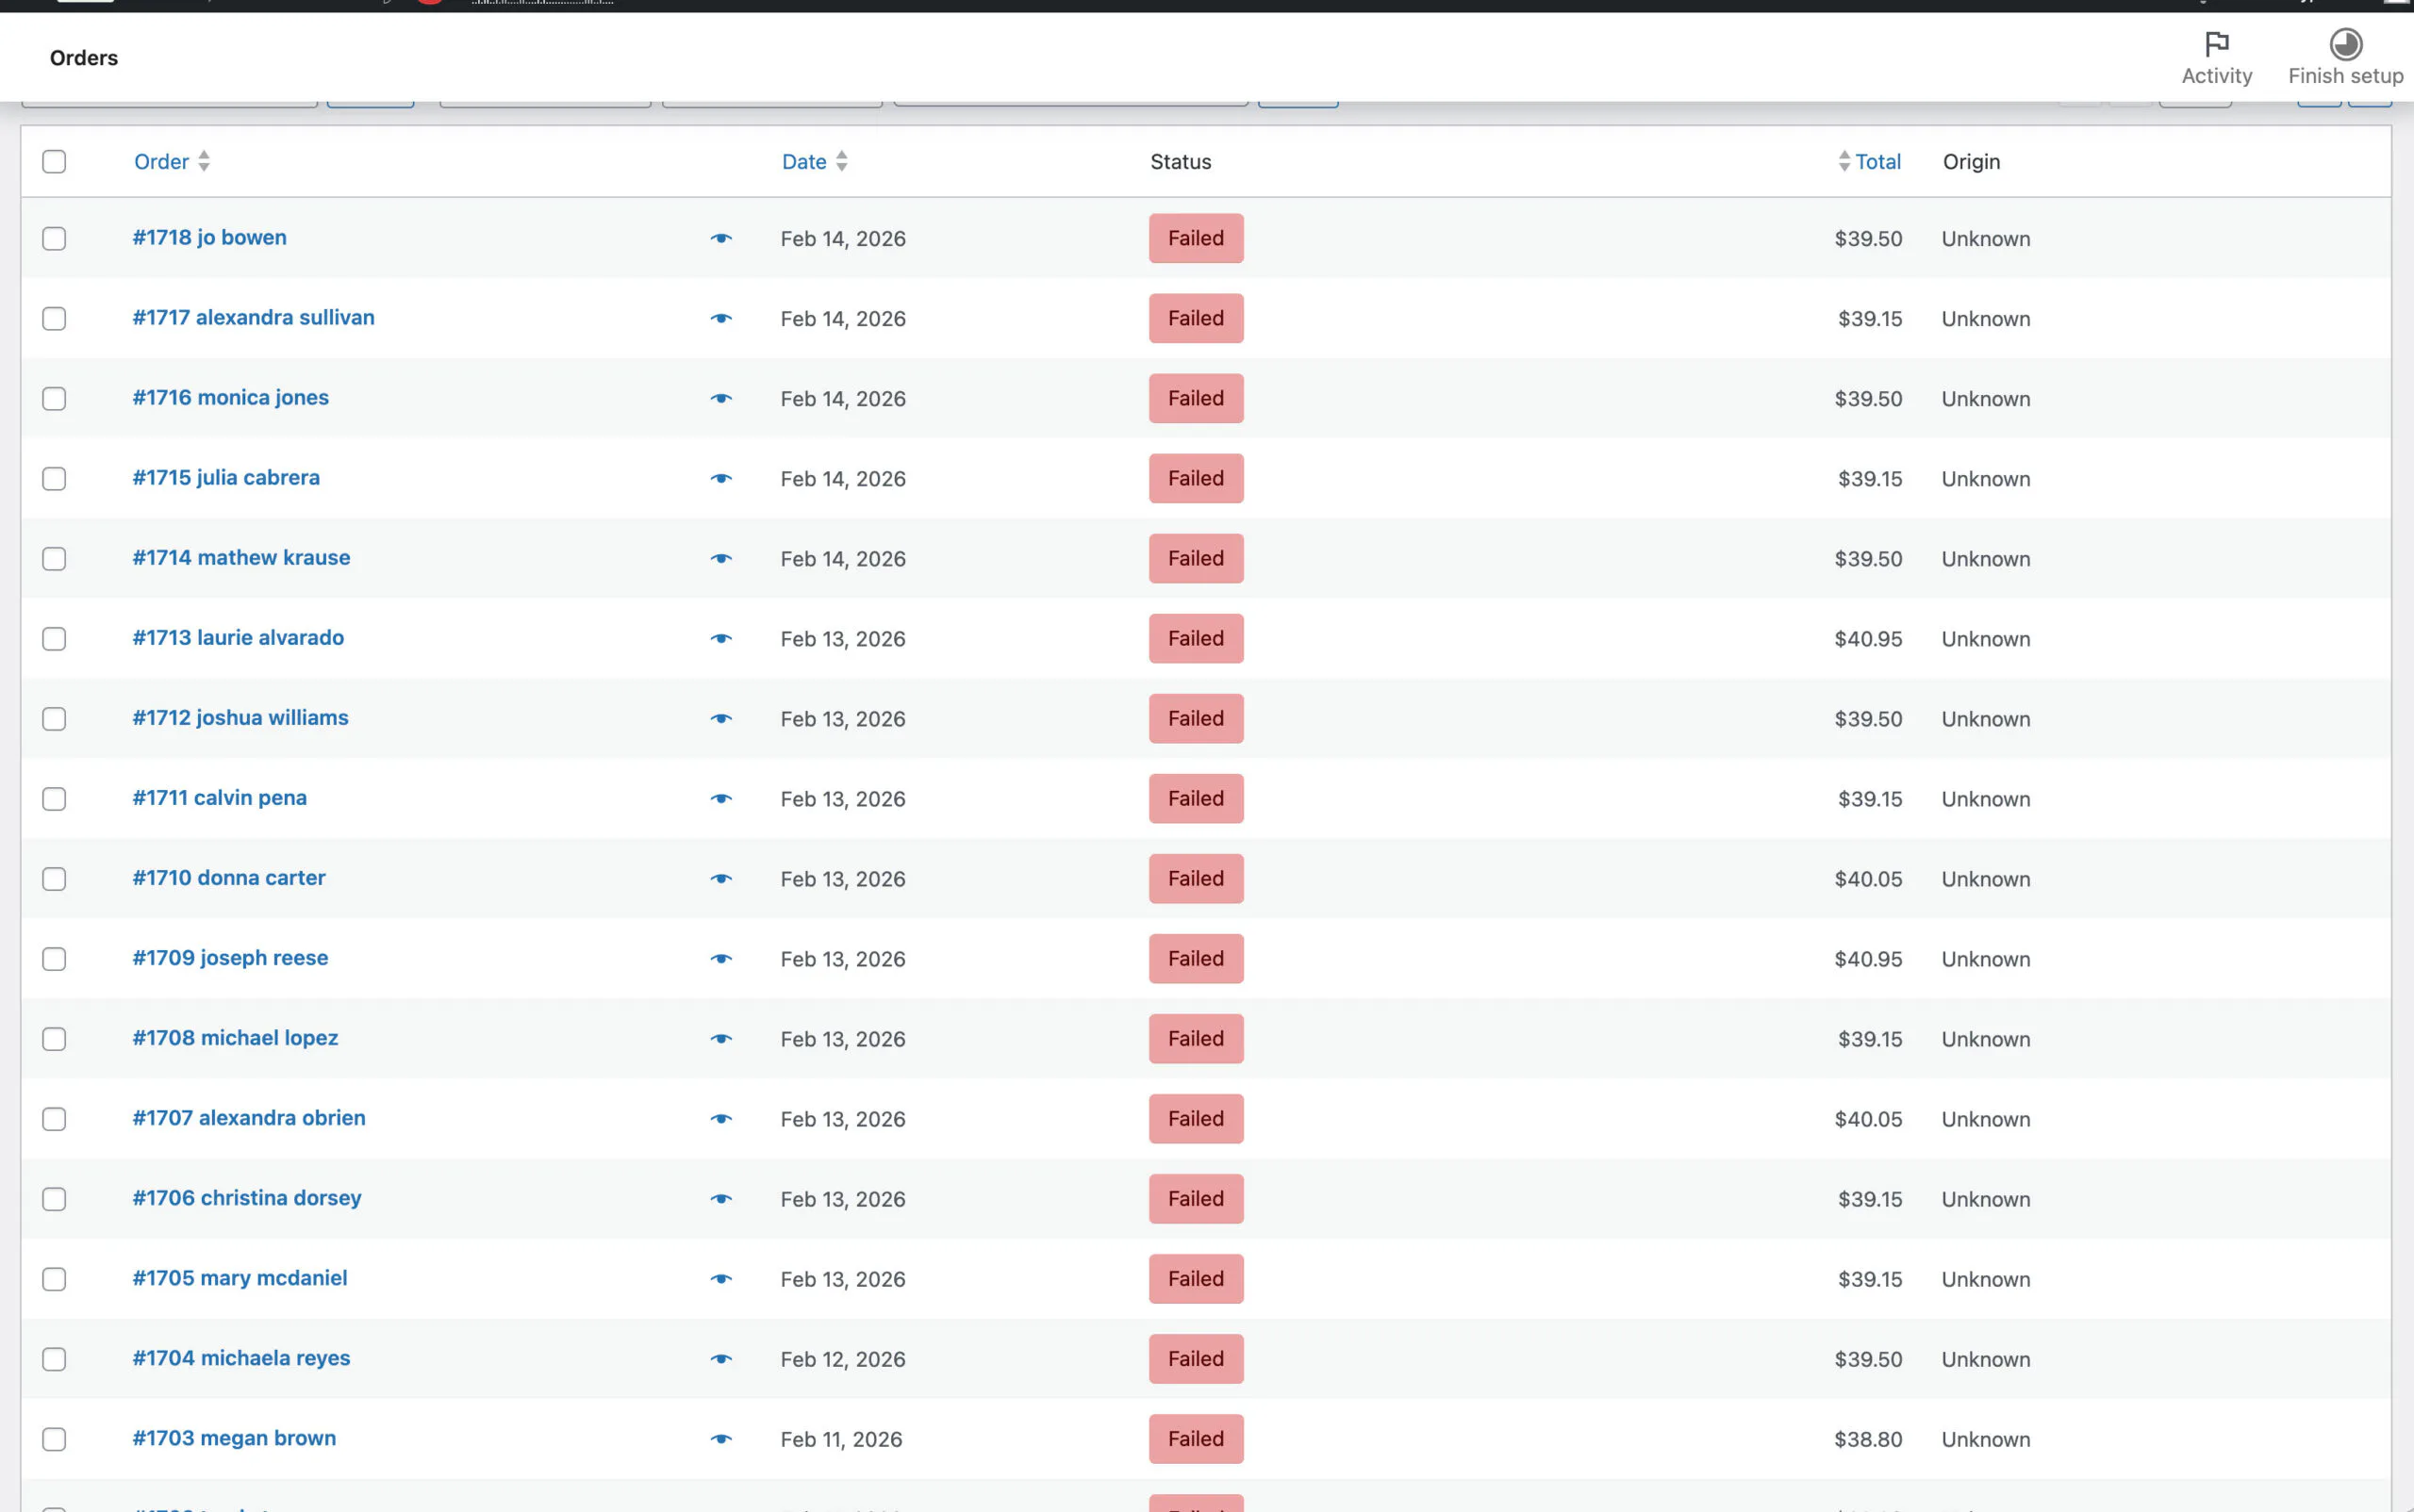2414x1512 pixels.
Task: Sort orders by Total column
Action: point(1869,161)
